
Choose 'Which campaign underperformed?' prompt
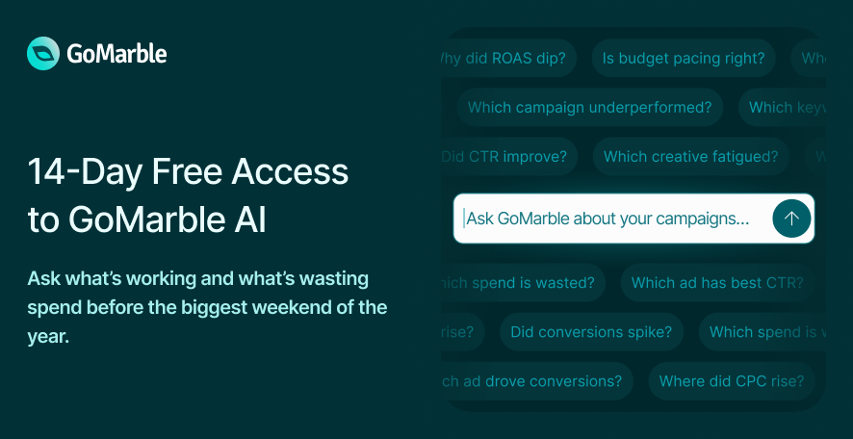[x=590, y=107]
